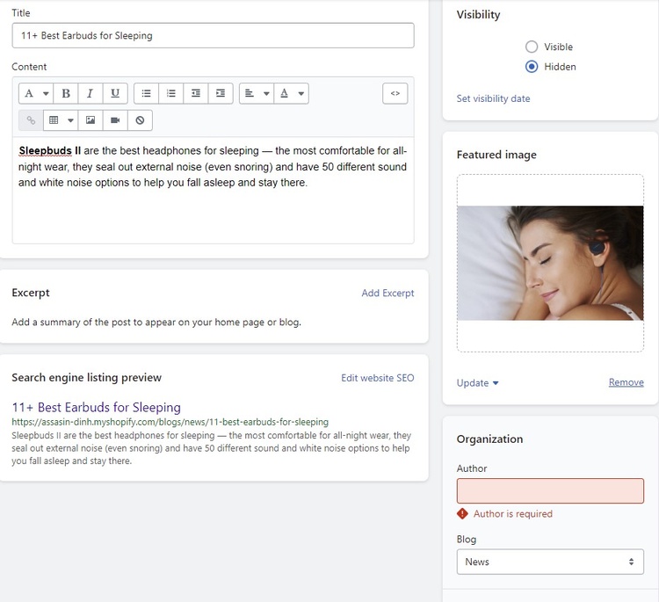Apply underline formatting
Viewport: 659px width, 602px height.
point(115,93)
